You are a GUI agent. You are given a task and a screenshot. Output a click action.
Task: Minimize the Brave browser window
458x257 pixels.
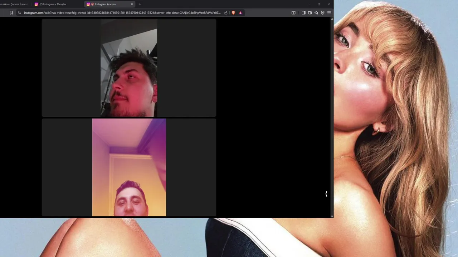pos(310,4)
